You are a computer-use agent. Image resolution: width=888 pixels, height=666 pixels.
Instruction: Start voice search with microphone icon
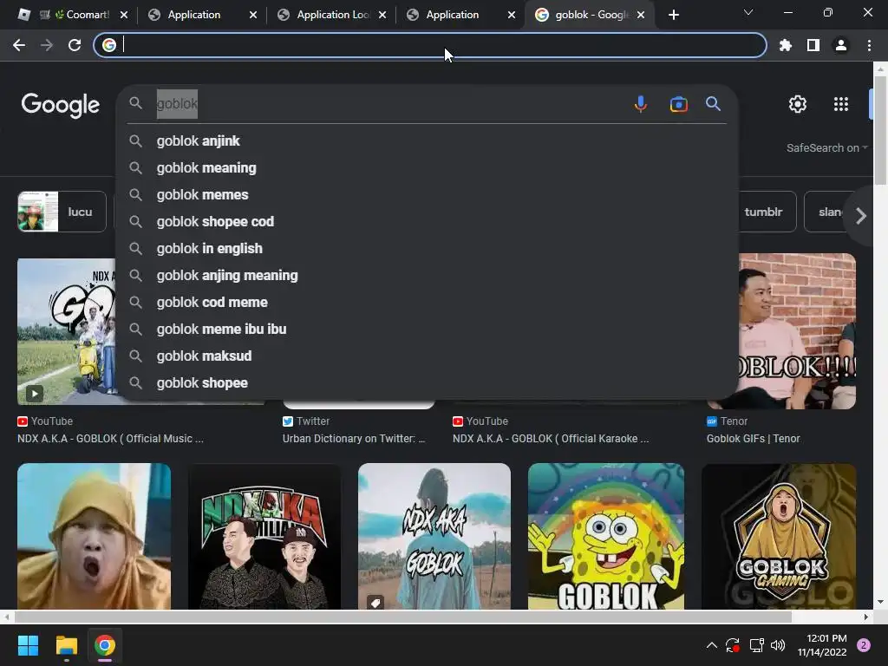[641, 104]
